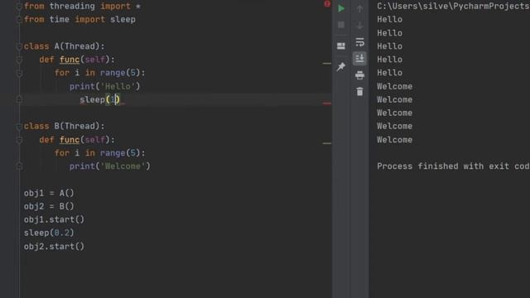This screenshot has height=298, width=530.
Task: Click the underlined 'func' in class B
Action: click(70, 140)
